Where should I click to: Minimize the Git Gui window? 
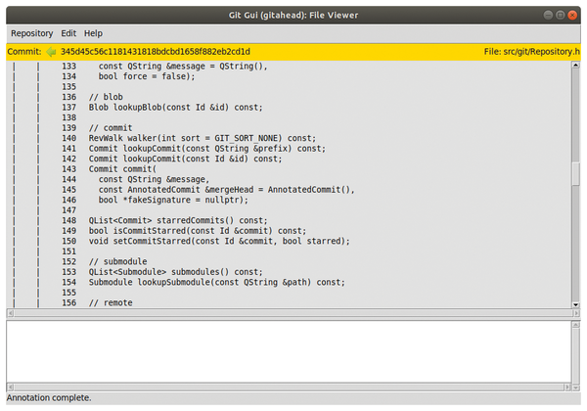(548, 15)
